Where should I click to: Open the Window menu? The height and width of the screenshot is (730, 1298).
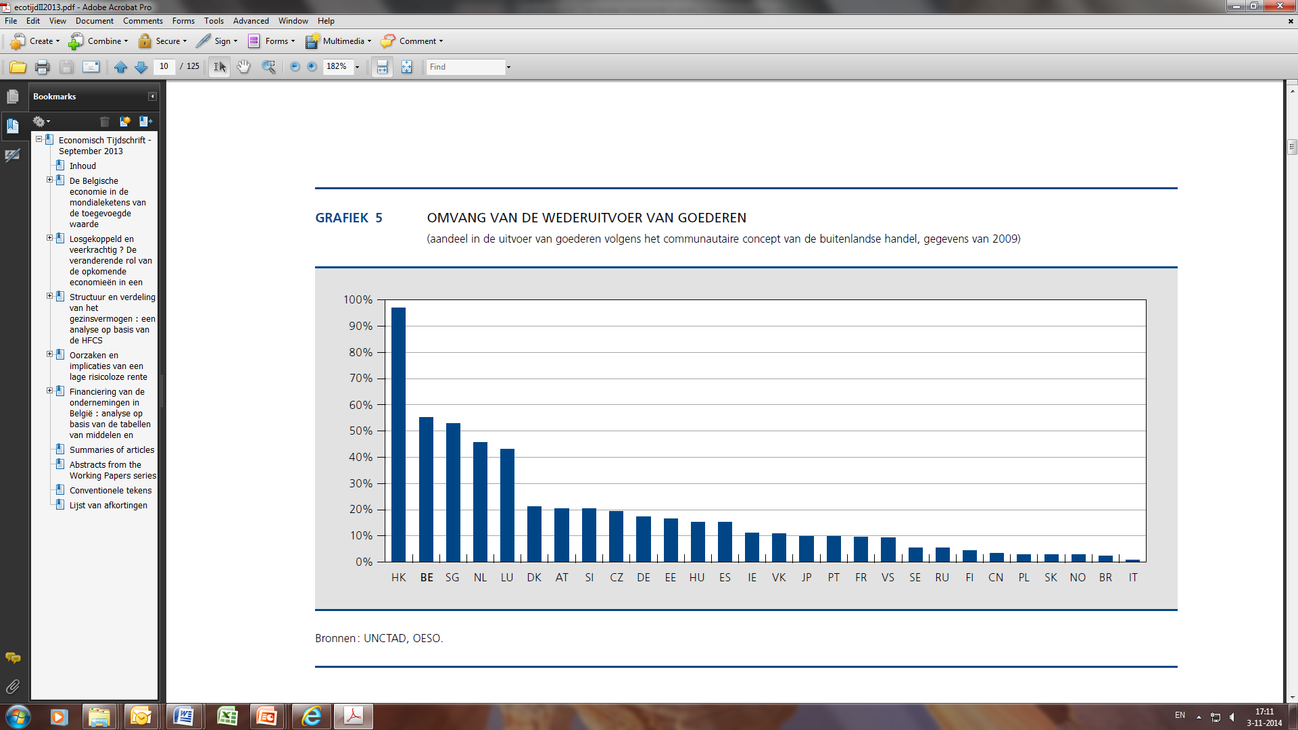pos(293,21)
